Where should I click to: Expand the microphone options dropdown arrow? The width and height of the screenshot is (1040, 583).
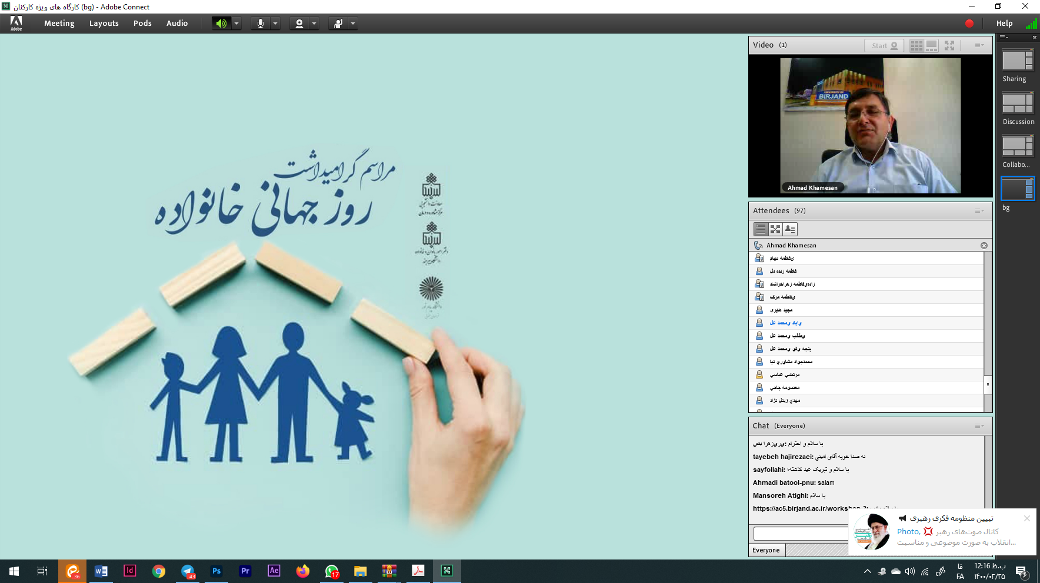[275, 24]
